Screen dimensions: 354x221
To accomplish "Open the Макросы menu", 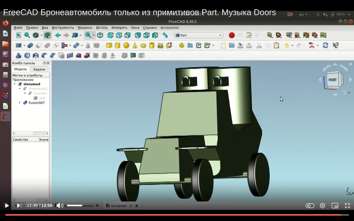I will (85, 28).
